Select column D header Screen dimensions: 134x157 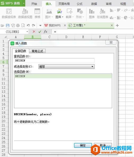66,37
